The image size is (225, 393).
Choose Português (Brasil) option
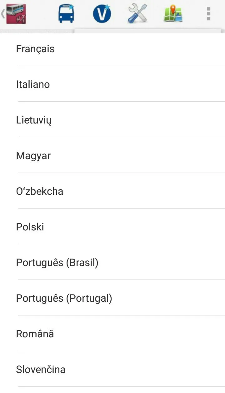(x=112, y=262)
